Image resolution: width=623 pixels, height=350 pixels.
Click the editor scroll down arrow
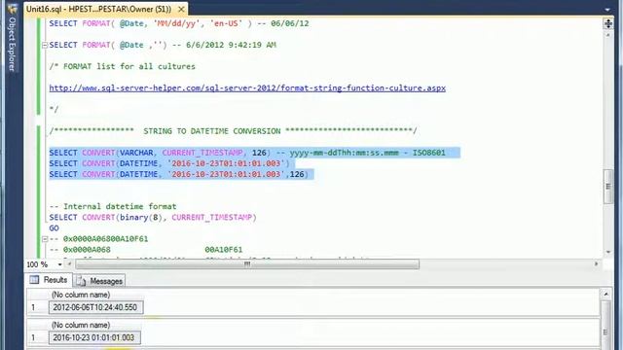607,252
